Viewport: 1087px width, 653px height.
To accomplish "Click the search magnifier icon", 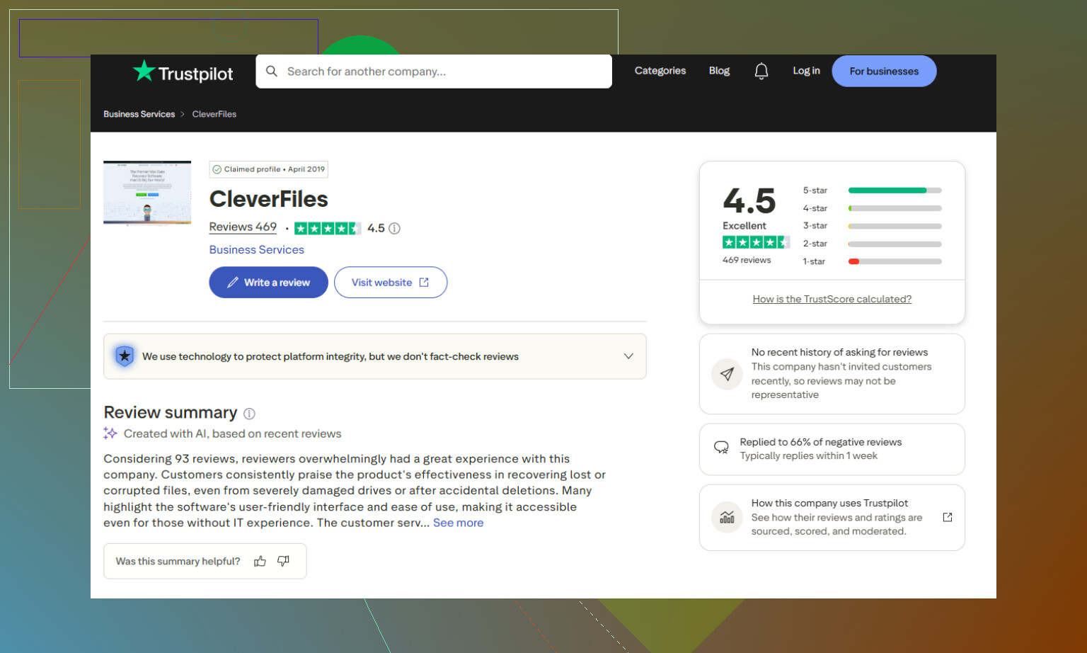I will coord(271,71).
